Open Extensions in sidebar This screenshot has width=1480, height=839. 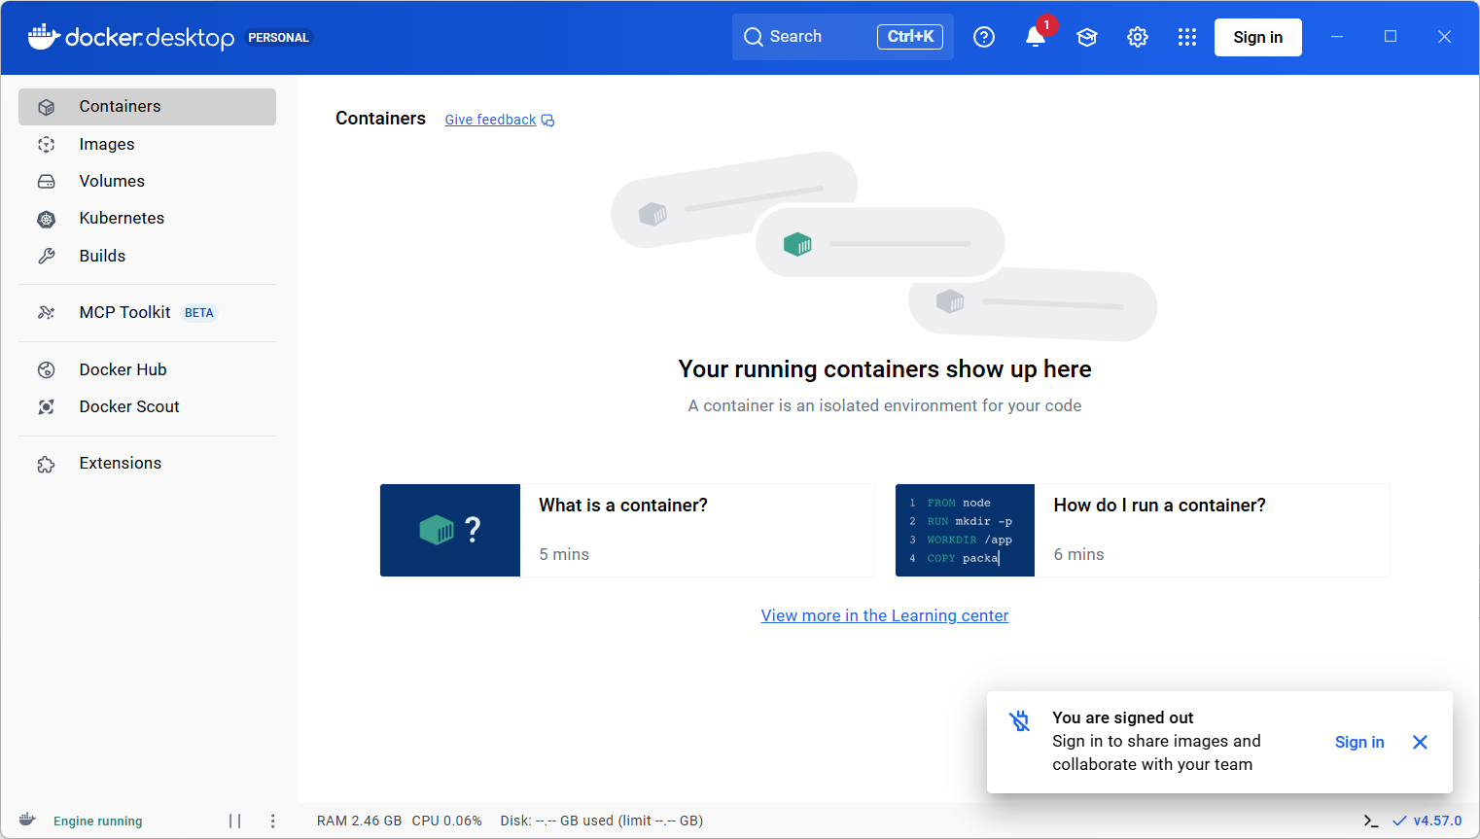tap(147, 463)
